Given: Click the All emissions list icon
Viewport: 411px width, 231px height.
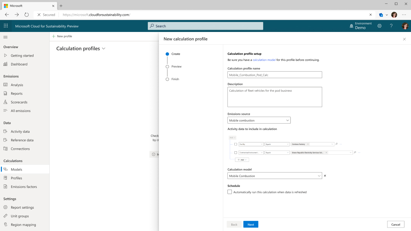Looking at the screenshot, I should tap(5, 110).
